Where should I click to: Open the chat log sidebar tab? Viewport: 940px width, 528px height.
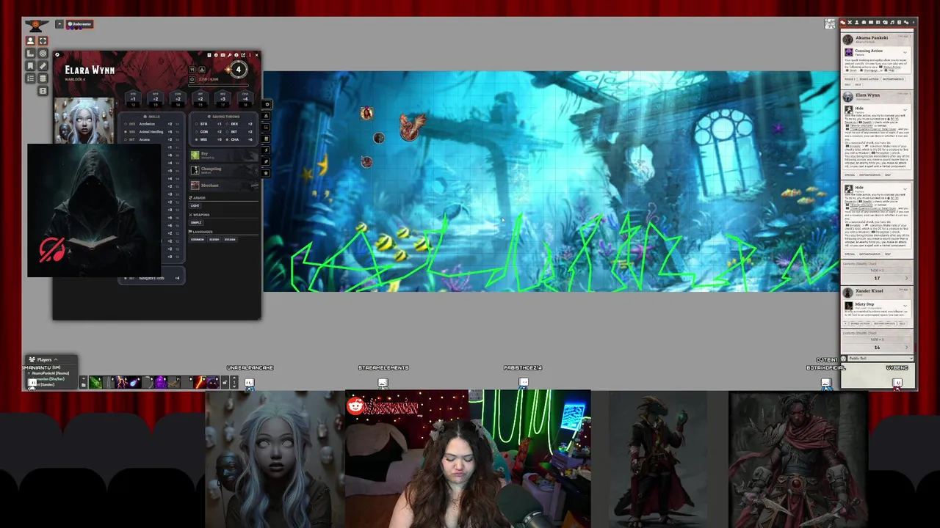point(843,23)
